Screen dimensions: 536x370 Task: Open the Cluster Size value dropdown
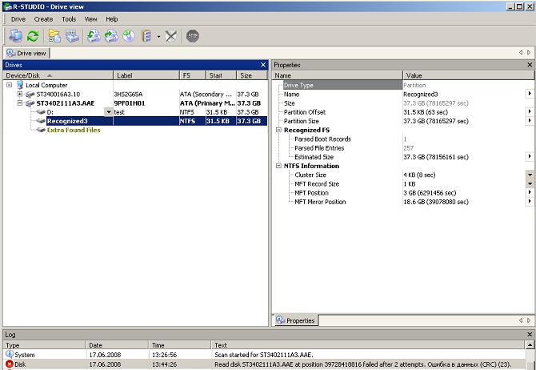click(x=530, y=175)
